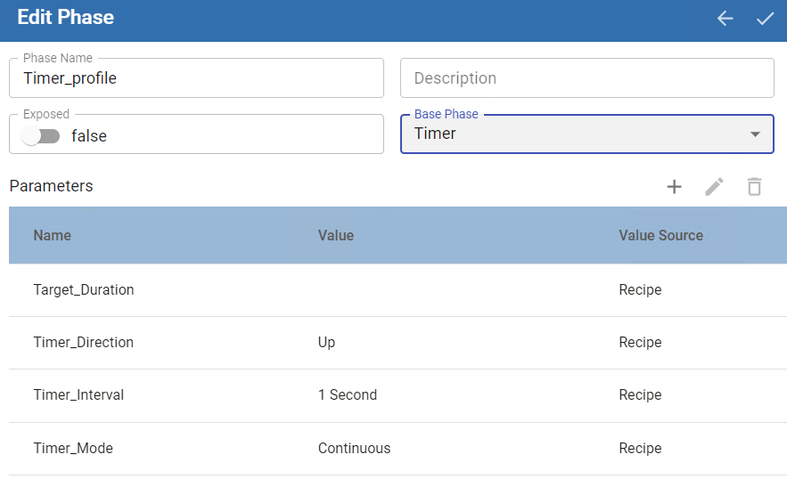The width and height of the screenshot is (787, 487).
Task: Sort by the Name column header
Action: 53,236
